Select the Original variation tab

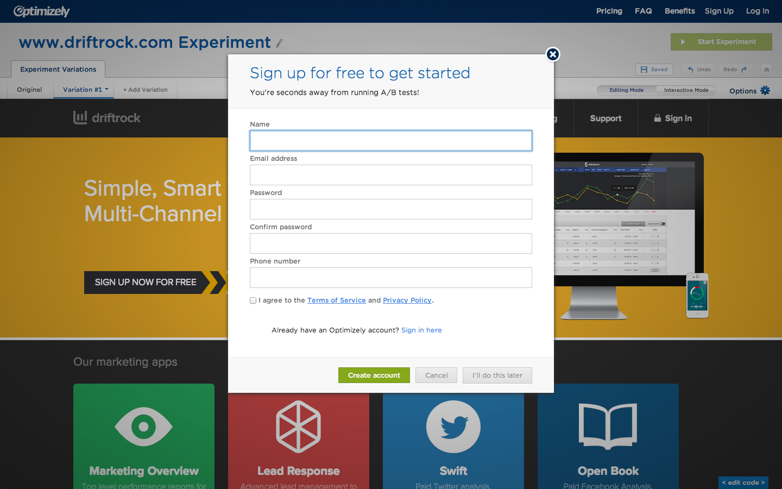pyautogui.click(x=29, y=90)
